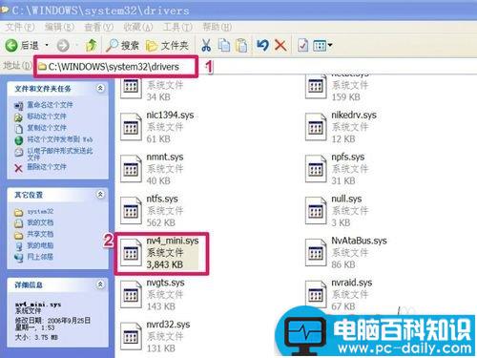Collapse the 详细信息 panel
This screenshot has width=477, height=358.
[x=100, y=284]
